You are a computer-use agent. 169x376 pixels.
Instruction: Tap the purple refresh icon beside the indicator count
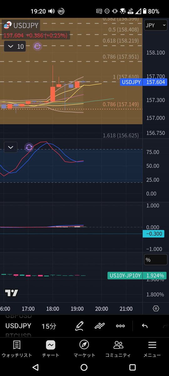pyautogui.click(x=37, y=47)
